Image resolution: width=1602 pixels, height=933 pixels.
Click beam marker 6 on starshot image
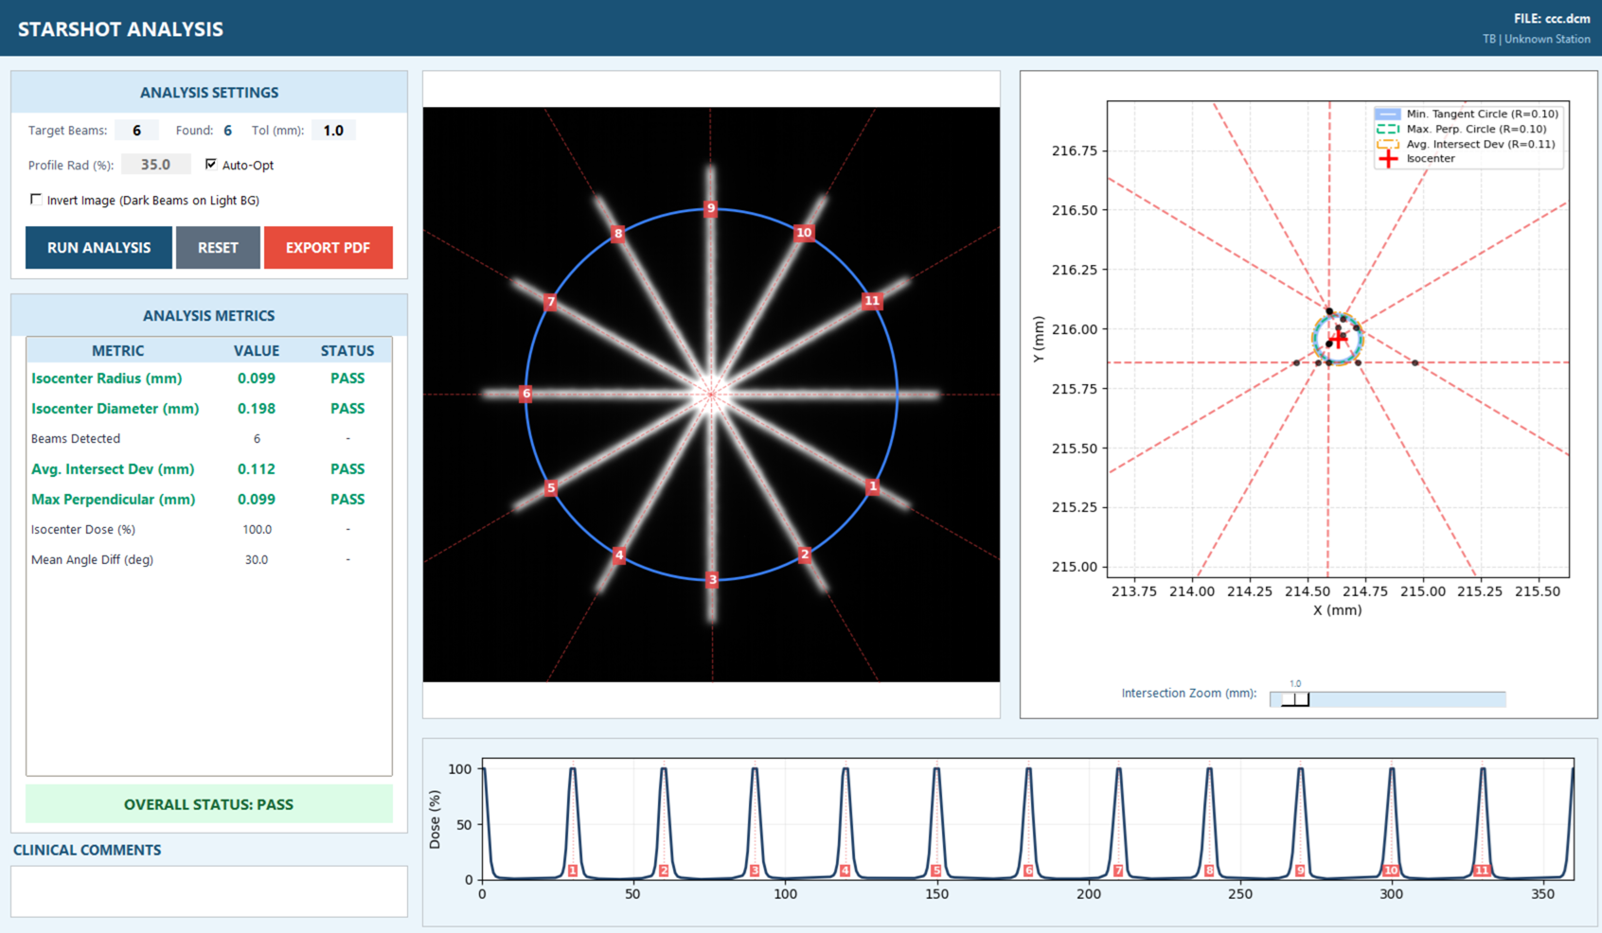526,394
